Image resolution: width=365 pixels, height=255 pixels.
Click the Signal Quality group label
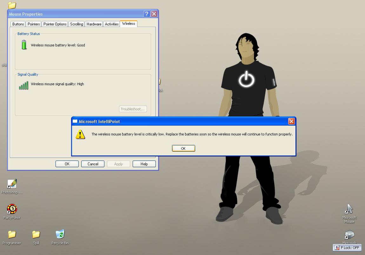click(x=28, y=74)
